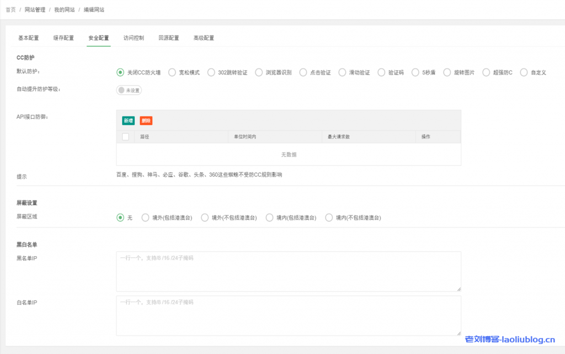Open the 高级配置 tab
The image size is (565, 354).
click(204, 38)
